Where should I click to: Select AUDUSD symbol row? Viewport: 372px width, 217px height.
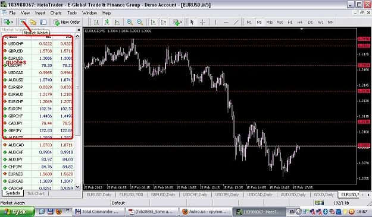38,80
